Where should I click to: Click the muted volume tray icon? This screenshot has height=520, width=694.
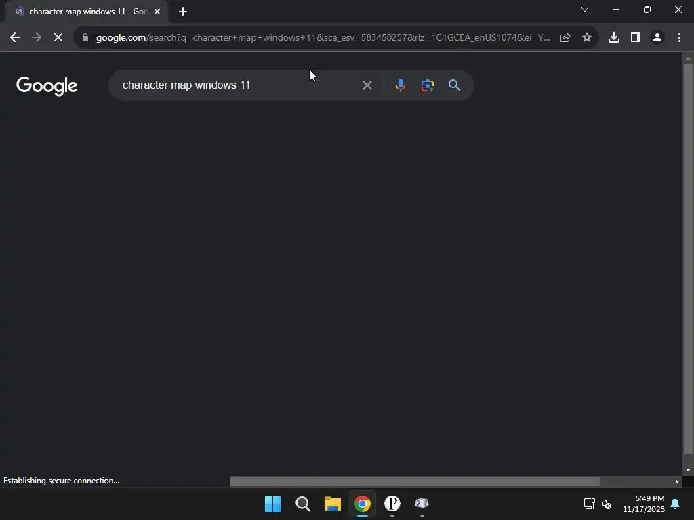coord(607,504)
